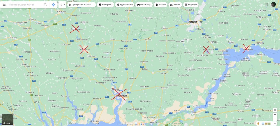Filter by Рестораны chip
The image size is (280, 126).
tap(105, 5)
